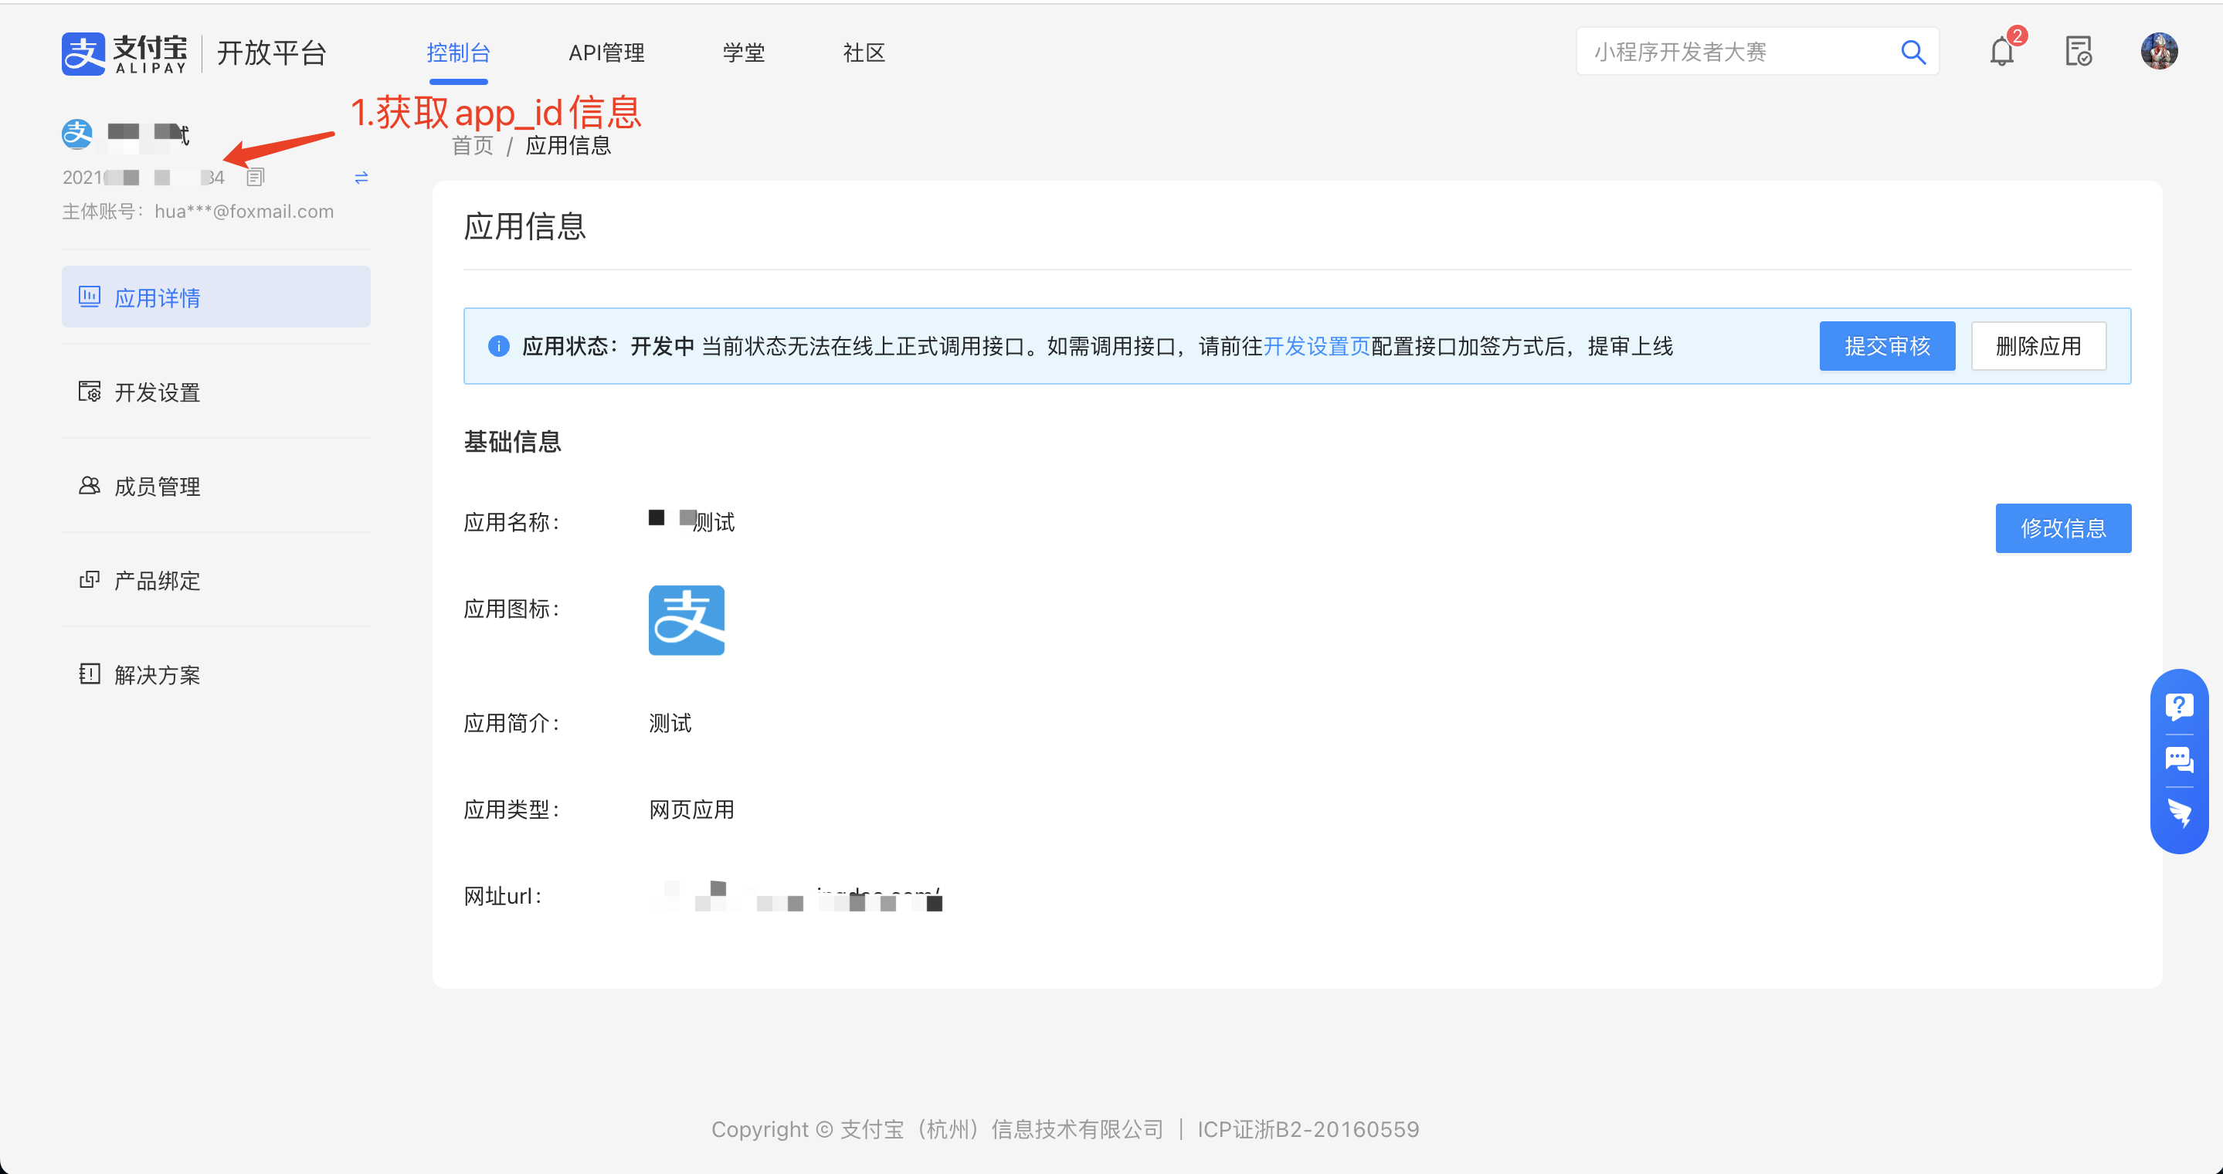The height and width of the screenshot is (1174, 2223).
Task: Open 产品绑定 sidebar item
Action: click(x=156, y=581)
